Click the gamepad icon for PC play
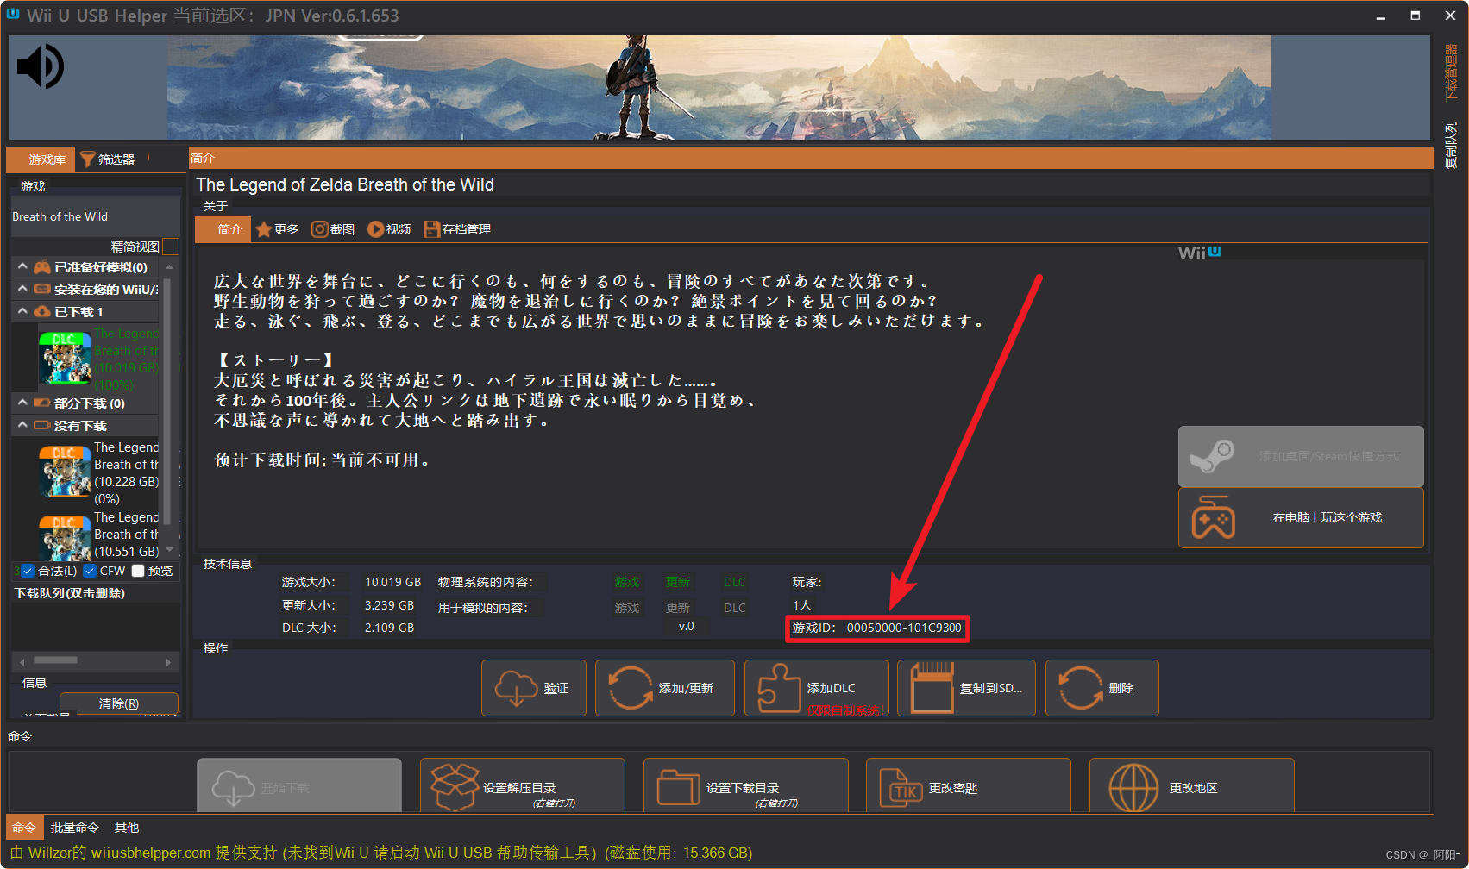Viewport: 1469px width, 869px height. point(1214,517)
